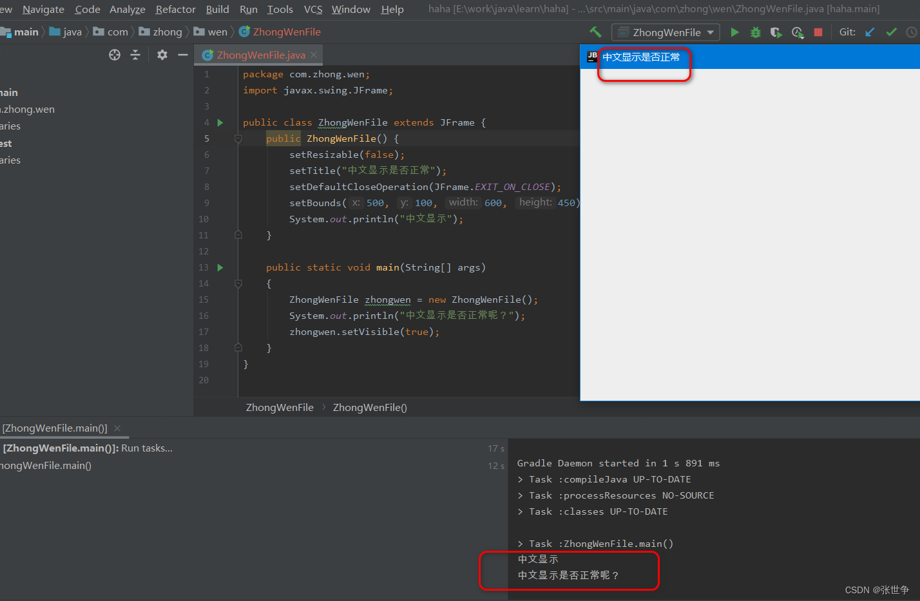The image size is (920, 601).
Task: Collapse the constructor fold arrow at line 5
Action: coord(238,138)
